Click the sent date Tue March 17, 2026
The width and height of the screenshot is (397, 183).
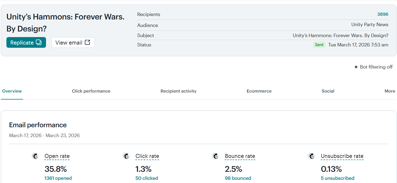[358, 45]
